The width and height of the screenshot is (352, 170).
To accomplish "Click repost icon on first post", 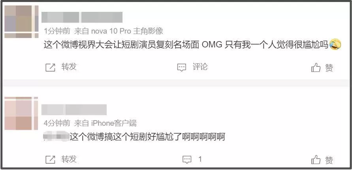I will [x=50, y=67].
